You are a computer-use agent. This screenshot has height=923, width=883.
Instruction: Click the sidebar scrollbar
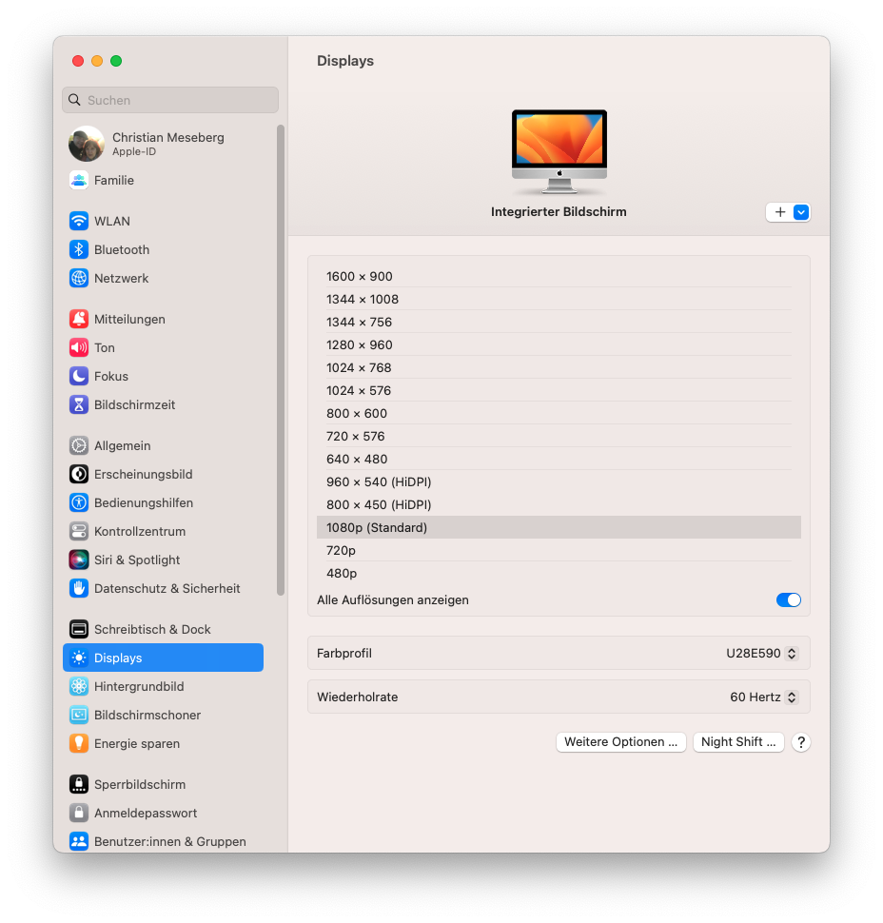tap(281, 360)
